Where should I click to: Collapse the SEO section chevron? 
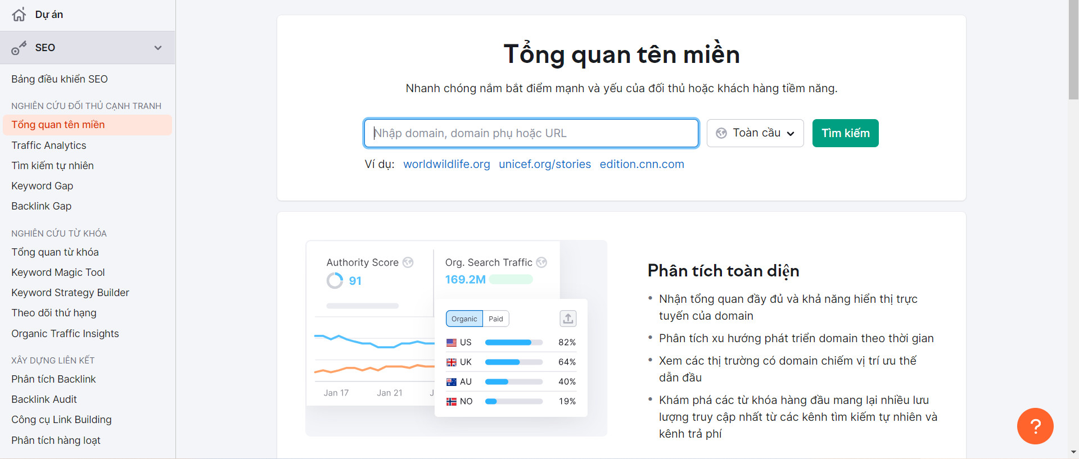click(158, 48)
